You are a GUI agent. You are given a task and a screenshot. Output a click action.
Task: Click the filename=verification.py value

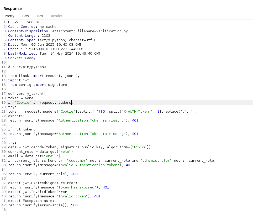click(103, 31)
